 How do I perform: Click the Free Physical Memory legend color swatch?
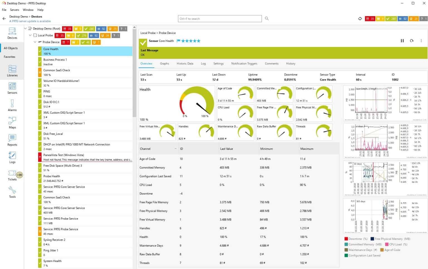(373, 239)
